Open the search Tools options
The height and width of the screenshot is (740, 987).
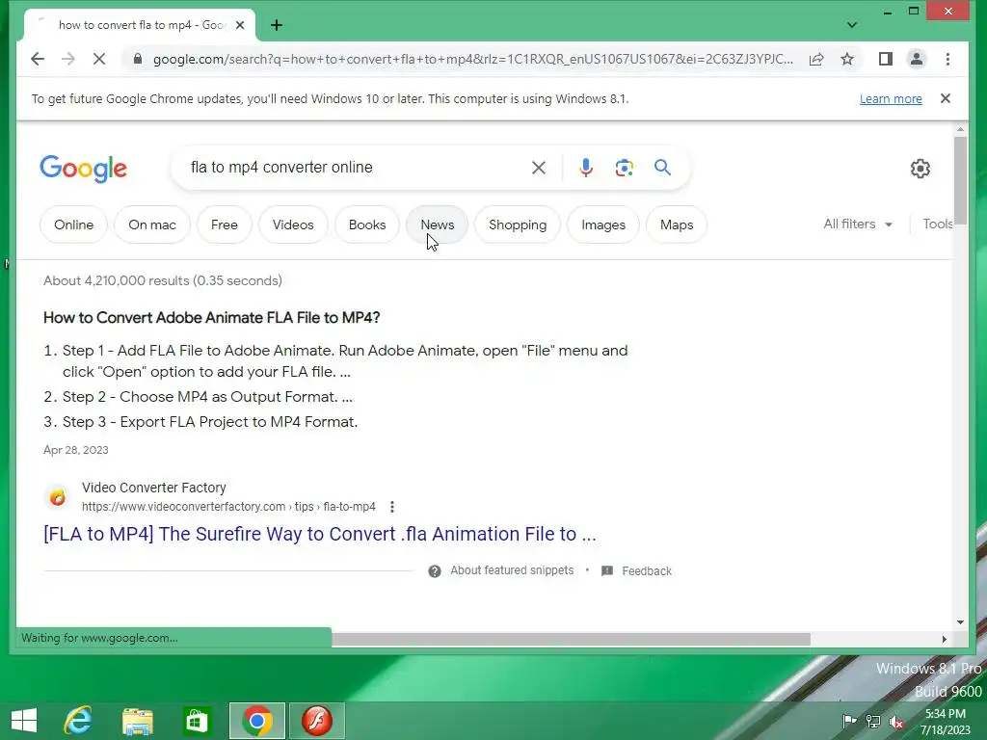(x=937, y=224)
